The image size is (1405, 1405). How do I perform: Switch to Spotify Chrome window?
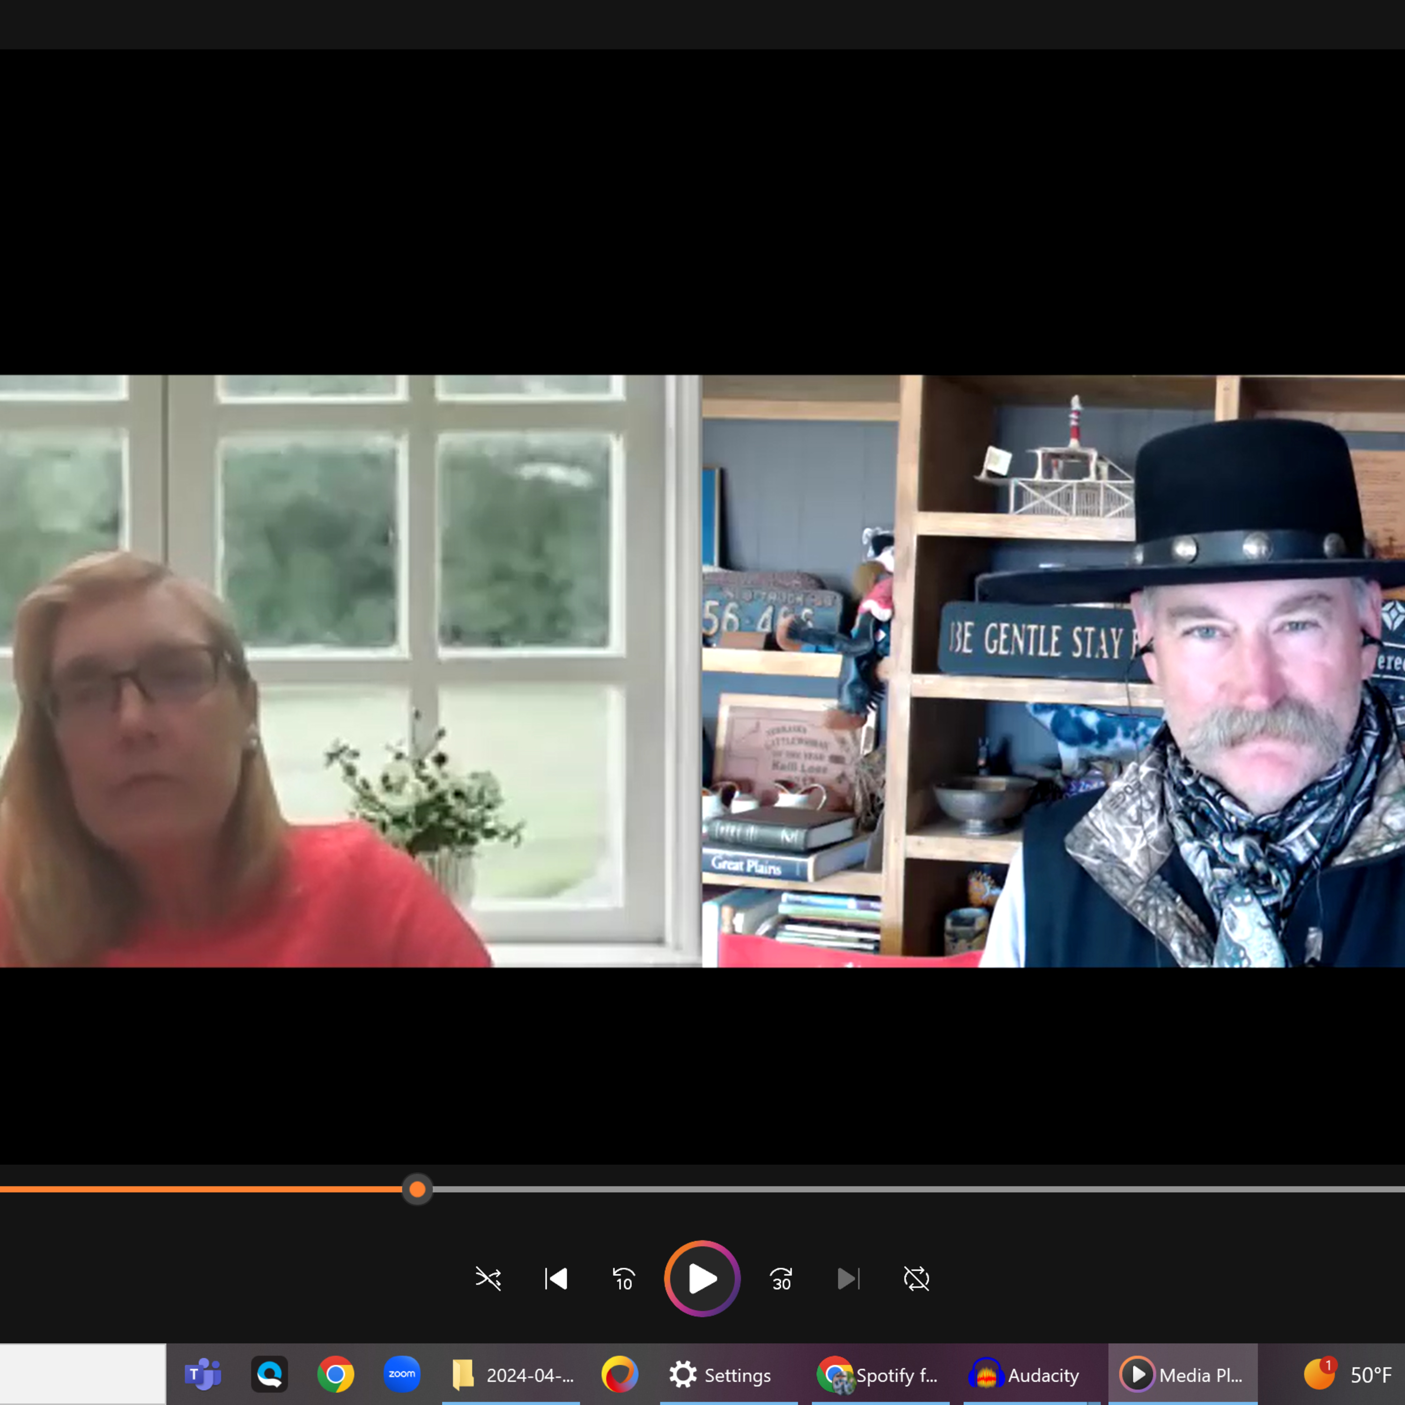point(879,1375)
